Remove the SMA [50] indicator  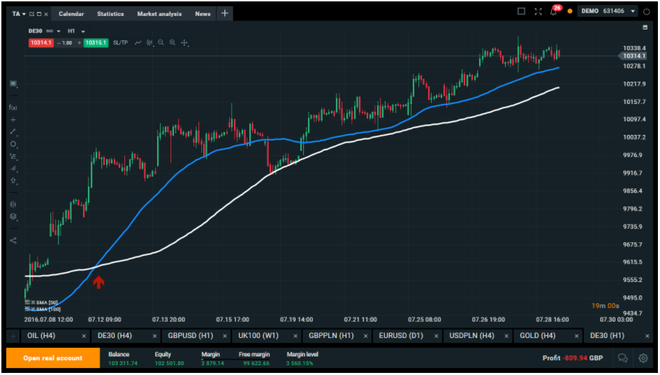pyautogui.click(x=32, y=302)
